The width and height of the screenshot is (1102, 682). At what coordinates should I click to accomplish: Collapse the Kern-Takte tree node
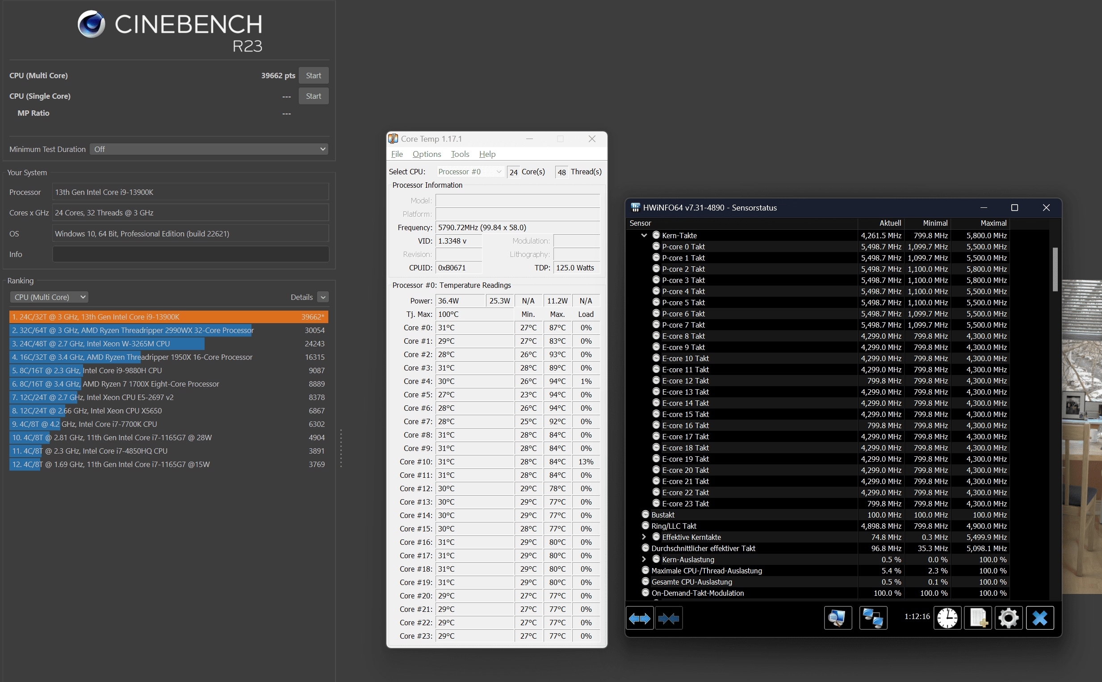644,236
